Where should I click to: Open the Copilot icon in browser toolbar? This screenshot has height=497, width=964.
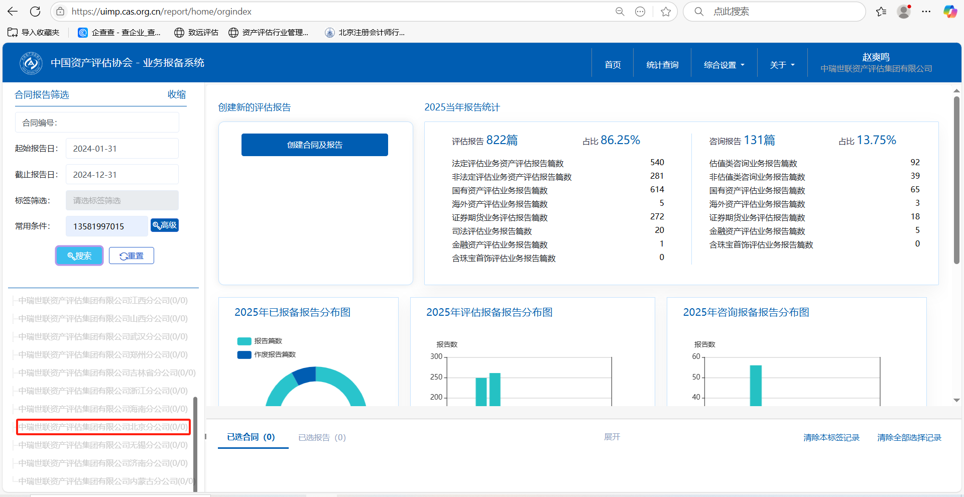949,12
